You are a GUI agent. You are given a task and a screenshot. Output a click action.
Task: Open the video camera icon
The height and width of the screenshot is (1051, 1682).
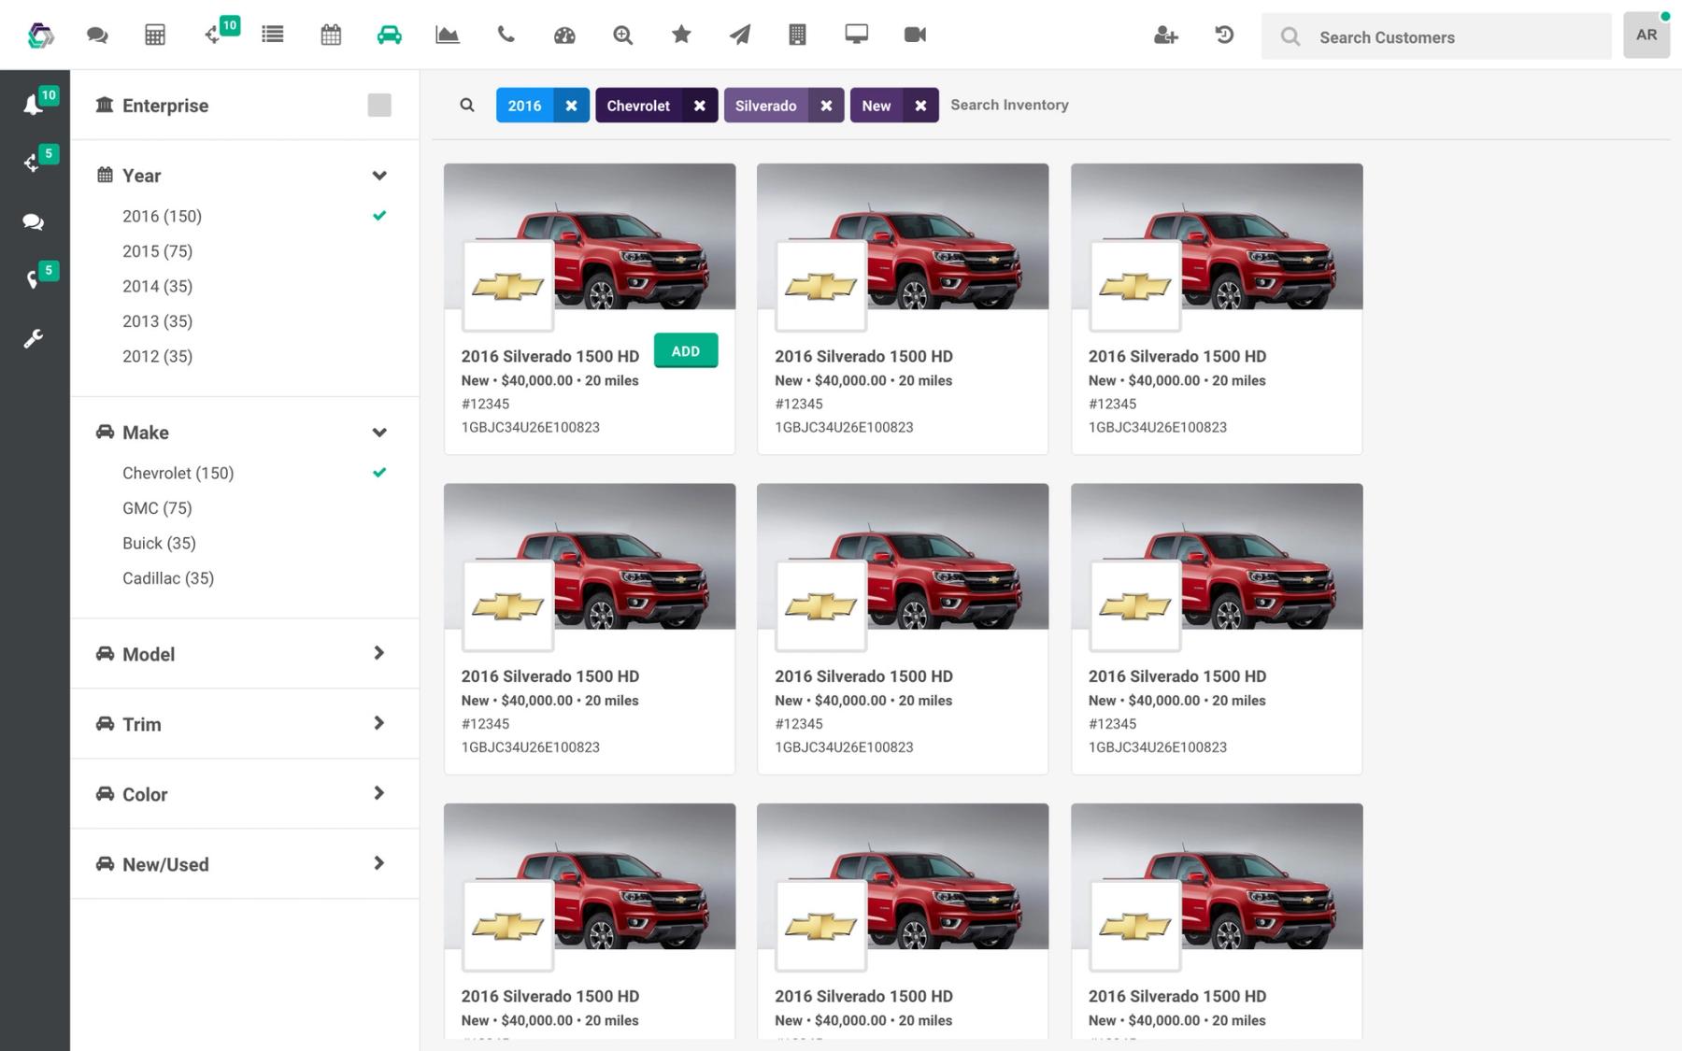(915, 35)
